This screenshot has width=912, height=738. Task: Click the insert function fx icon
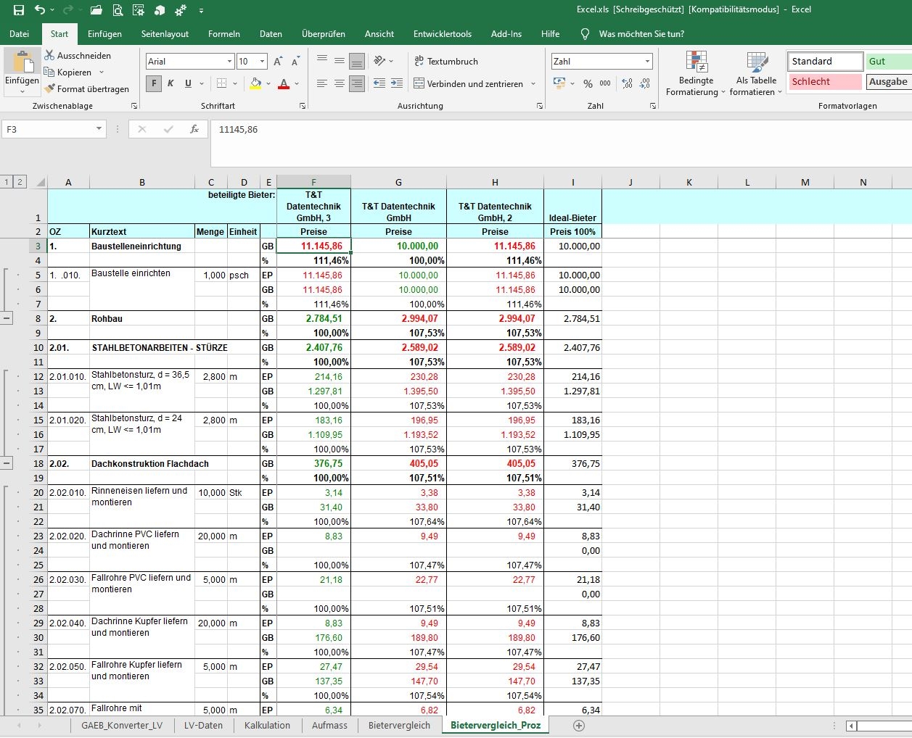point(194,129)
